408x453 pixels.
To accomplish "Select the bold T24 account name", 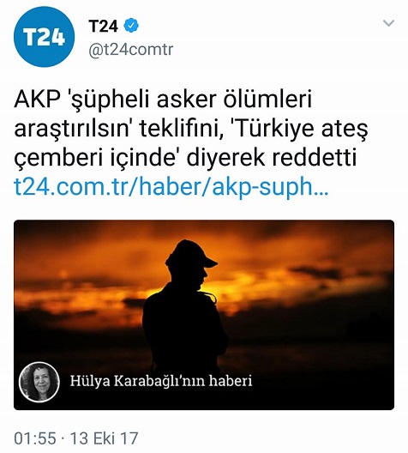I will pyautogui.click(x=104, y=27).
